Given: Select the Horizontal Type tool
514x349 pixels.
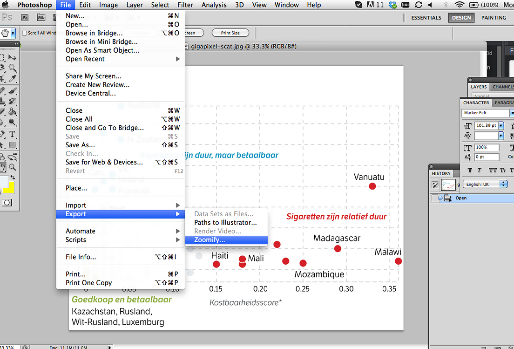Looking at the screenshot, I should 13,134.
